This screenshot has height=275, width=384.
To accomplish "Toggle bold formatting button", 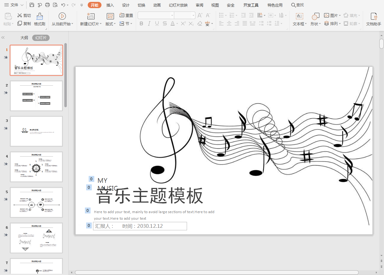I will point(141,23).
